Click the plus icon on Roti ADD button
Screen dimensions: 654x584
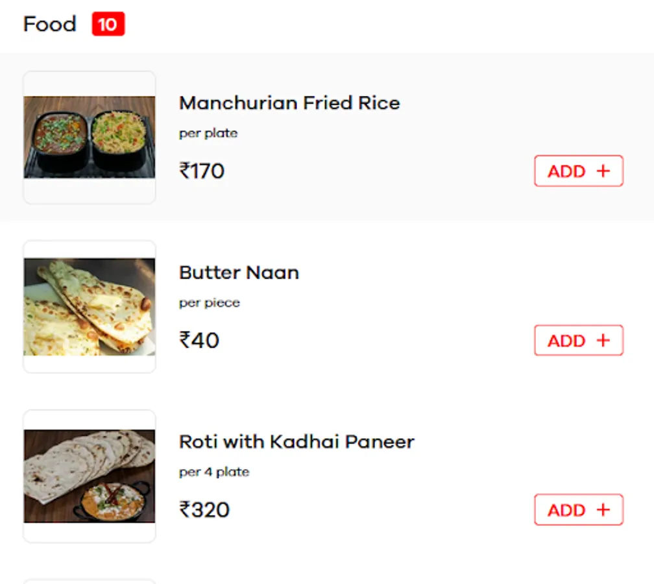tap(603, 510)
